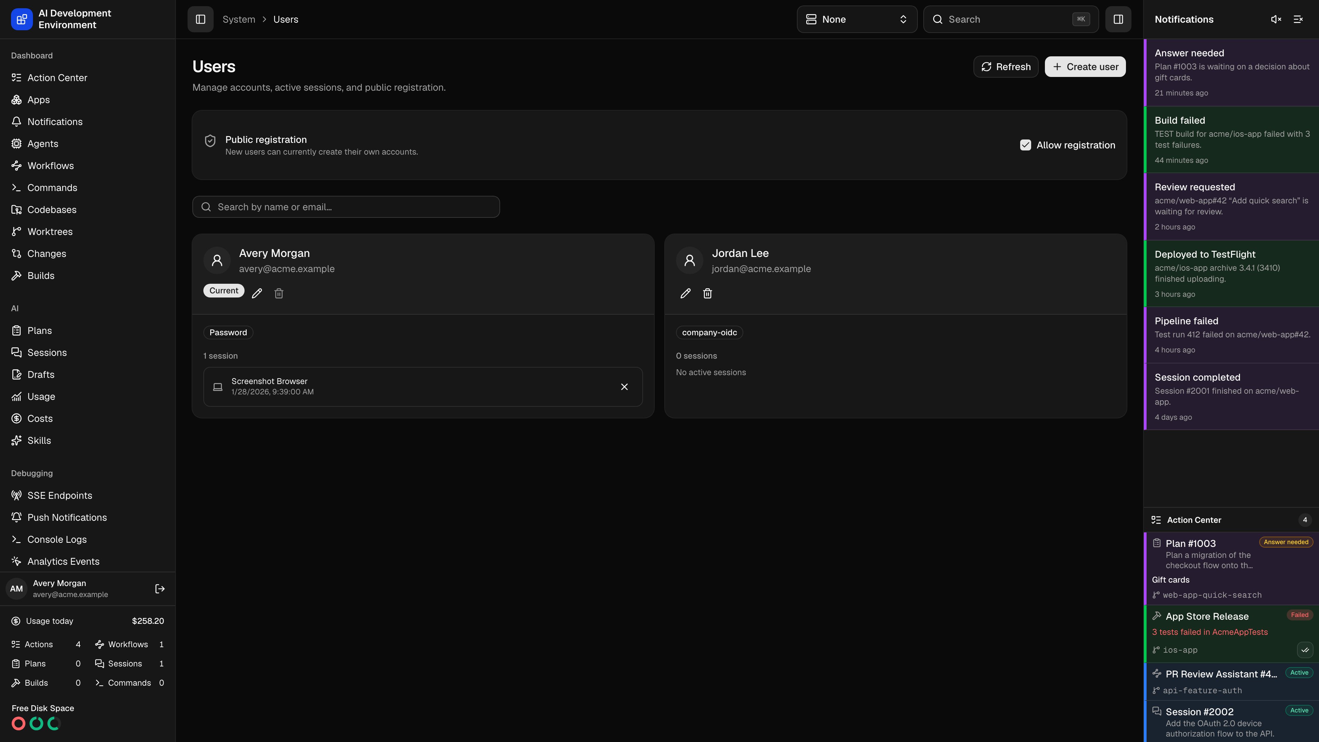
Task: Go to Workflows in the sidebar
Action: coord(88,166)
